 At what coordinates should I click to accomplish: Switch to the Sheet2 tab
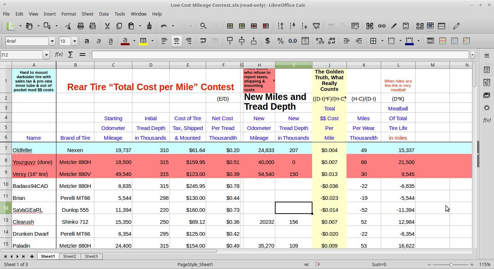click(x=69, y=256)
